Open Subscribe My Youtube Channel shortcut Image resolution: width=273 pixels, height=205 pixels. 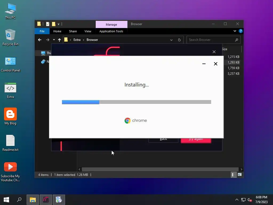[10, 172]
